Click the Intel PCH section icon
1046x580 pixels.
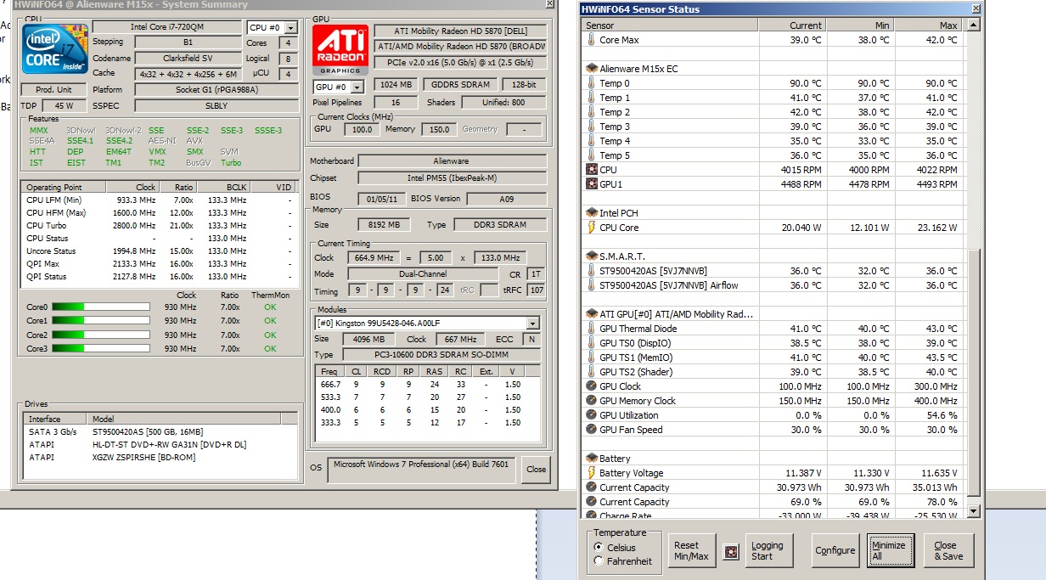592,213
